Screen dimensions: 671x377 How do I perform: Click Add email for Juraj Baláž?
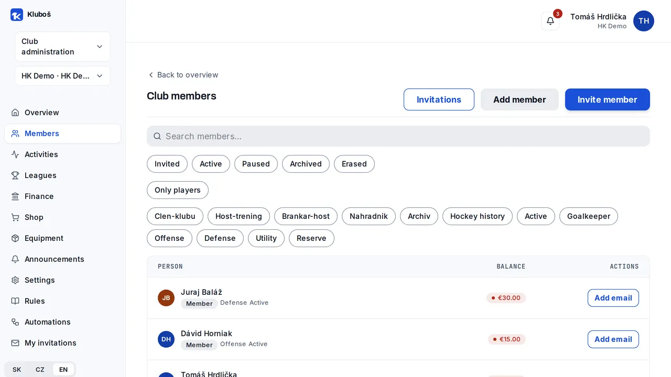(613, 298)
